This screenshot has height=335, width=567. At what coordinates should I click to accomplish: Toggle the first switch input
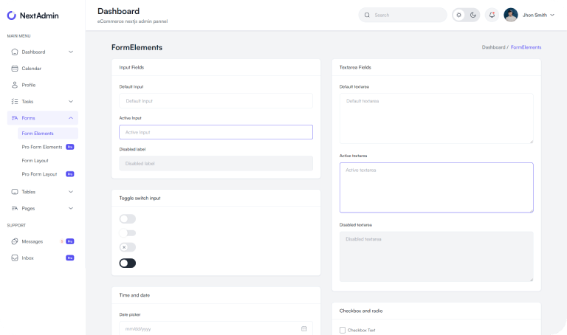coord(128,218)
